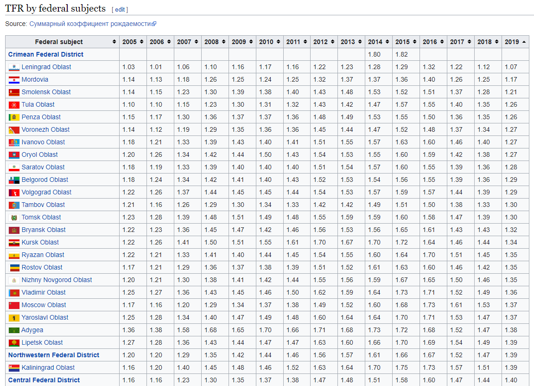Click the Tambov Oblast flag icon
The width and height of the screenshot is (534, 386).
(14, 205)
